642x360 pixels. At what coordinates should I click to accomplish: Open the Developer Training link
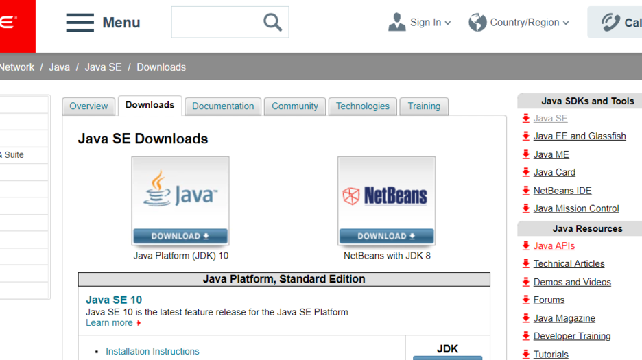[572, 336]
